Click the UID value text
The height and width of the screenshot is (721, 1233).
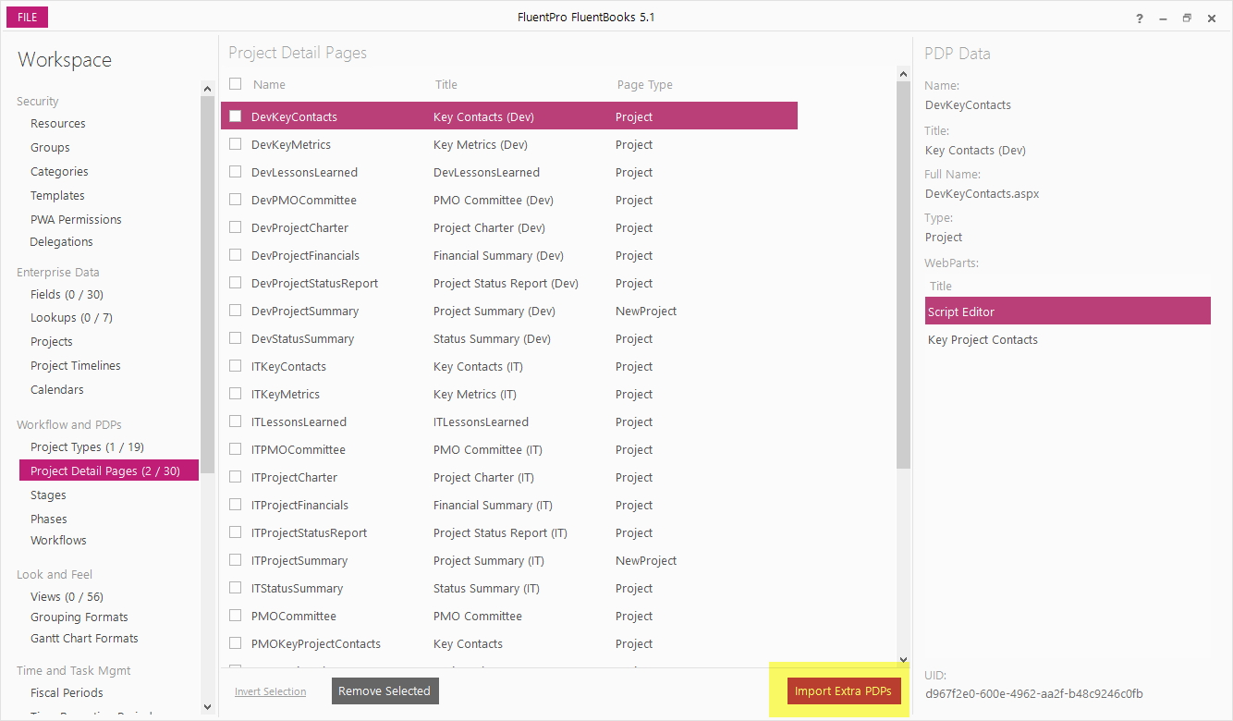coord(1033,693)
